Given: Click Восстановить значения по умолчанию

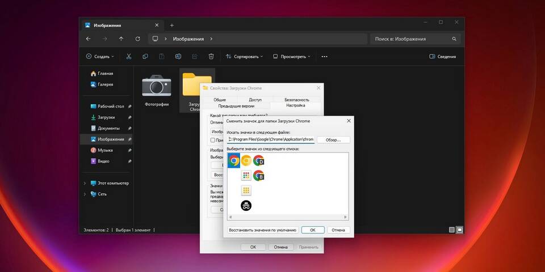Looking at the screenshot, I should (x=263, y=230).
